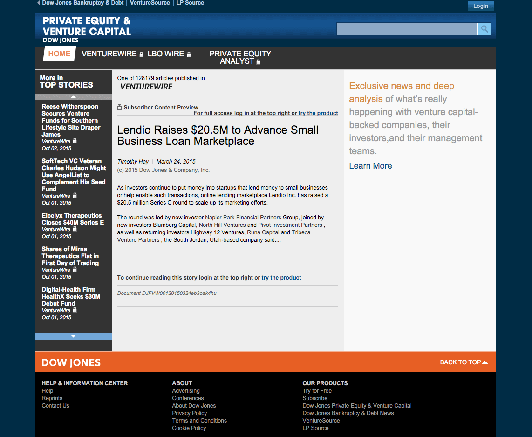Select the VENTUREWIRE tab
The width and height of the screenshot is (532, 437).
pyautogui.click(x=109, y=54)
